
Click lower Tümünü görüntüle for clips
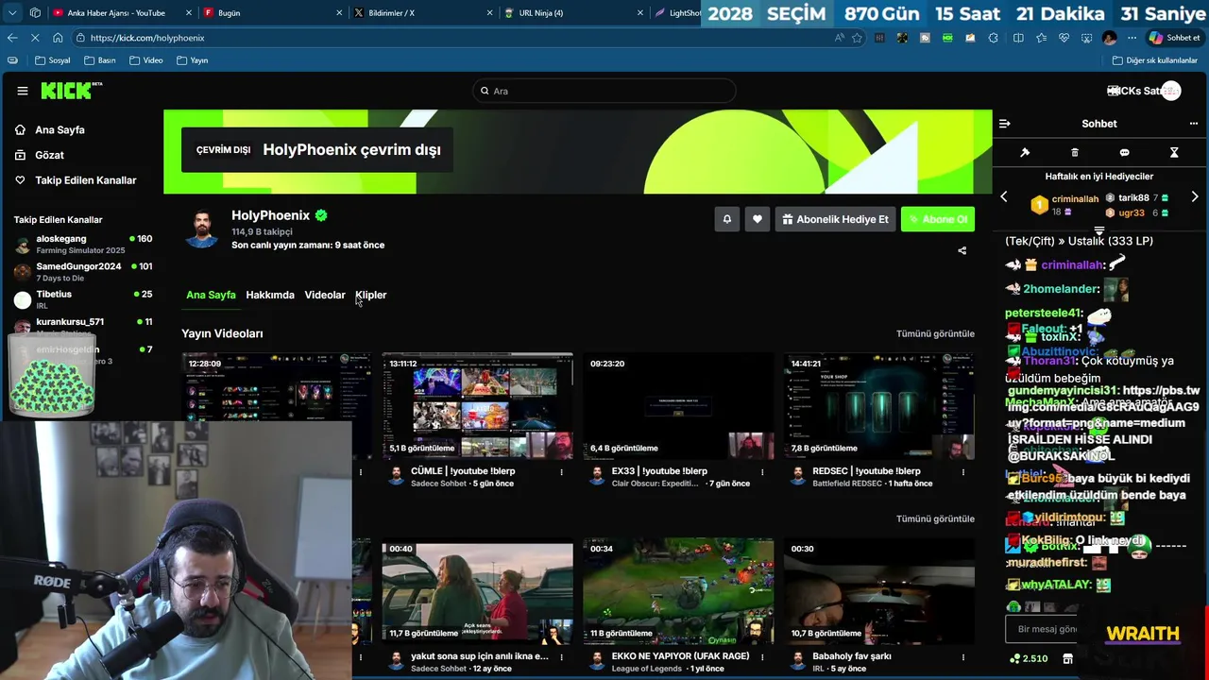pos(935,518)
